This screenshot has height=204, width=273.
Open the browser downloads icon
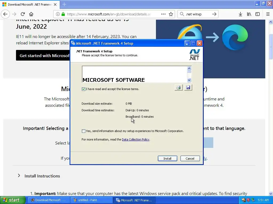click(x=240, y=14)
